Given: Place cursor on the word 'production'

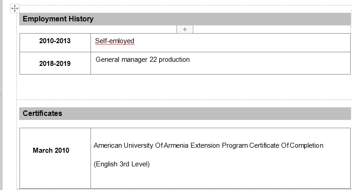Looking at the screenshot, I should pyautogui.click(x=174, y=60).
